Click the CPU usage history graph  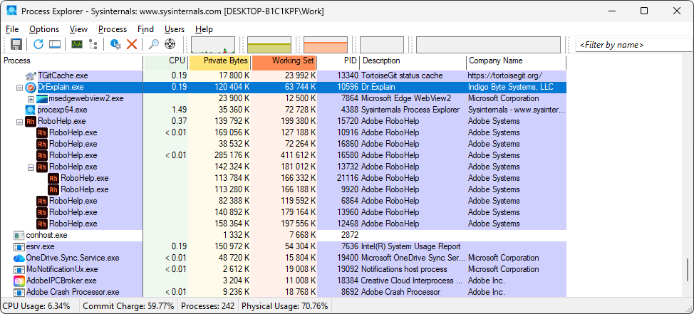[213, 45]
